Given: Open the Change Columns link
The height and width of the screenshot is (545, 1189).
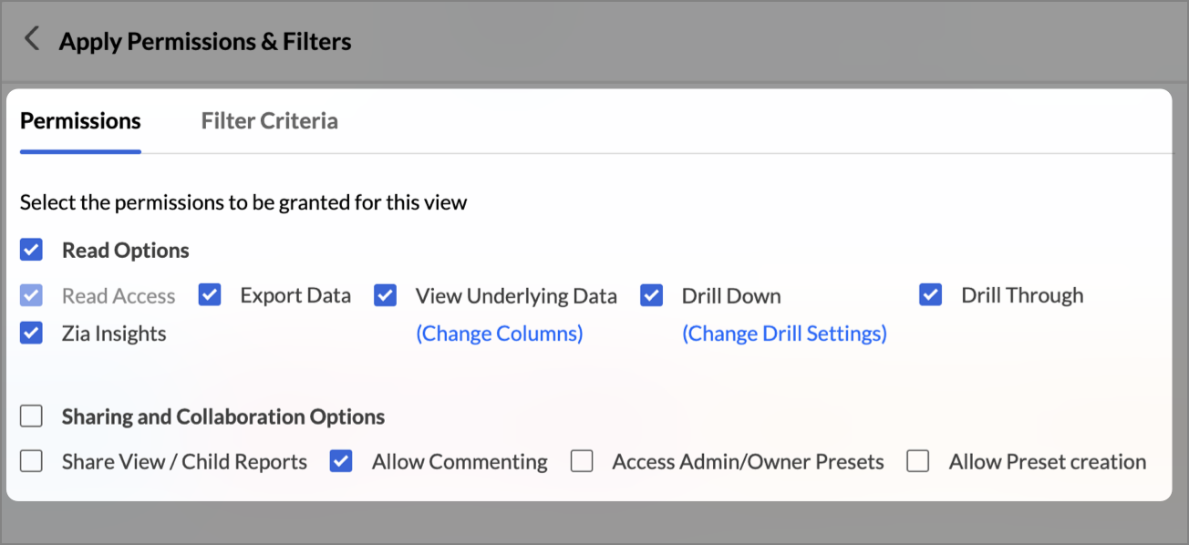Looking at the screenshot, I should click(499, 334).
